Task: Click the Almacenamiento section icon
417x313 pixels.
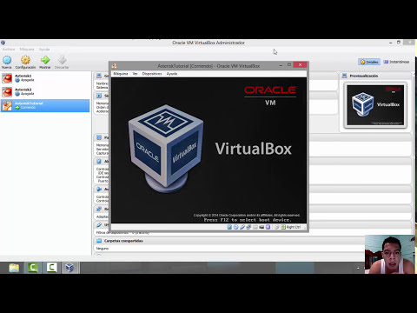Action: tap(99, 161)
